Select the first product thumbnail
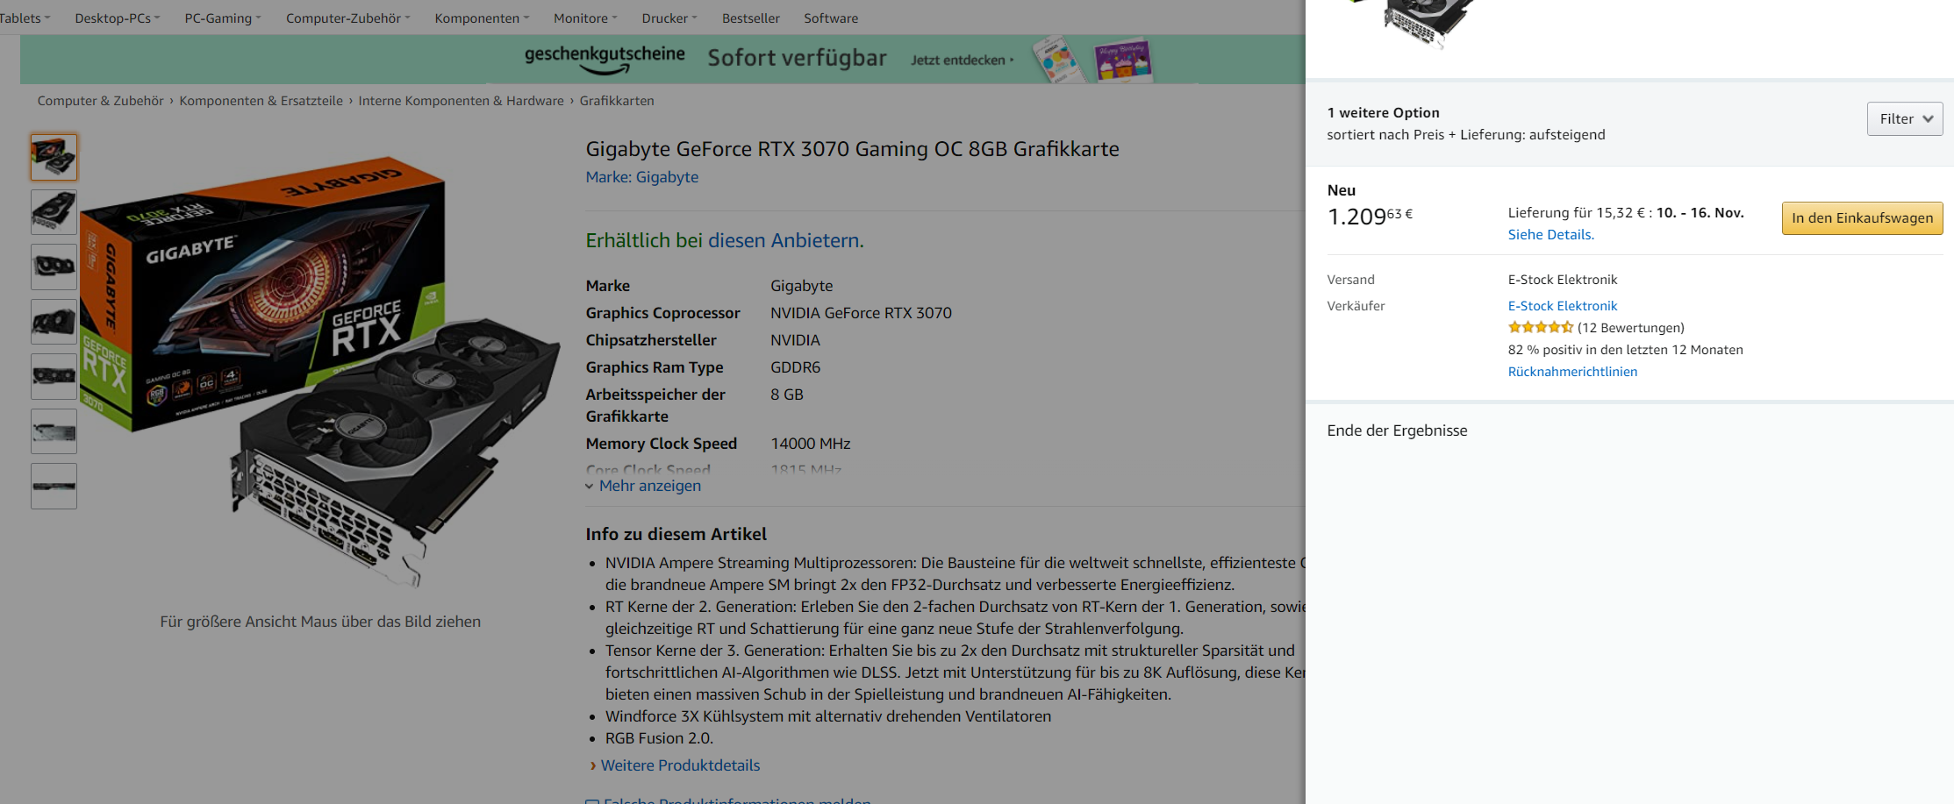1954x804 pixels. pyautogui.click(x=54, y=157)
